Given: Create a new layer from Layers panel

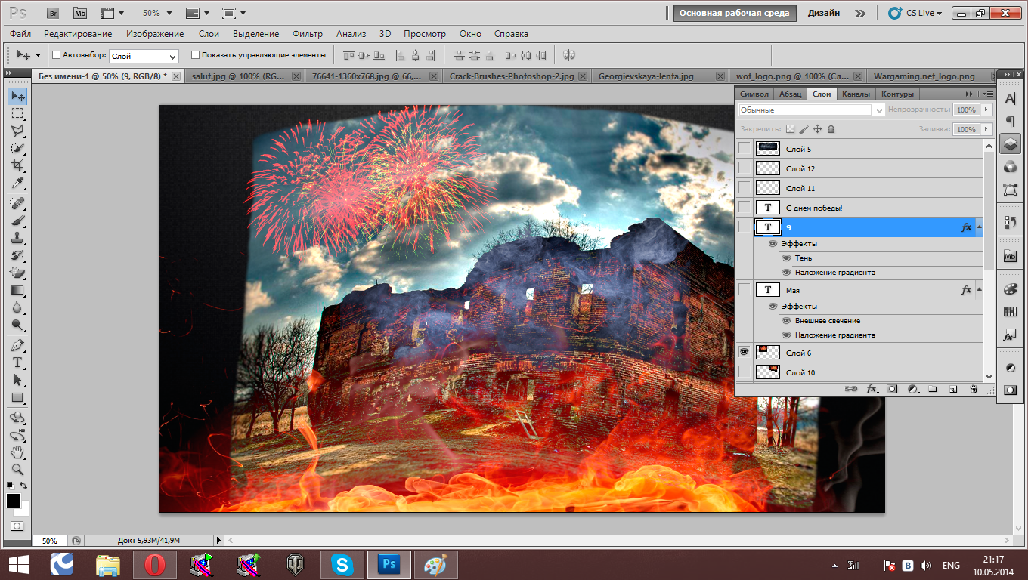Looking at the screenshot, I should coord(953,389).
